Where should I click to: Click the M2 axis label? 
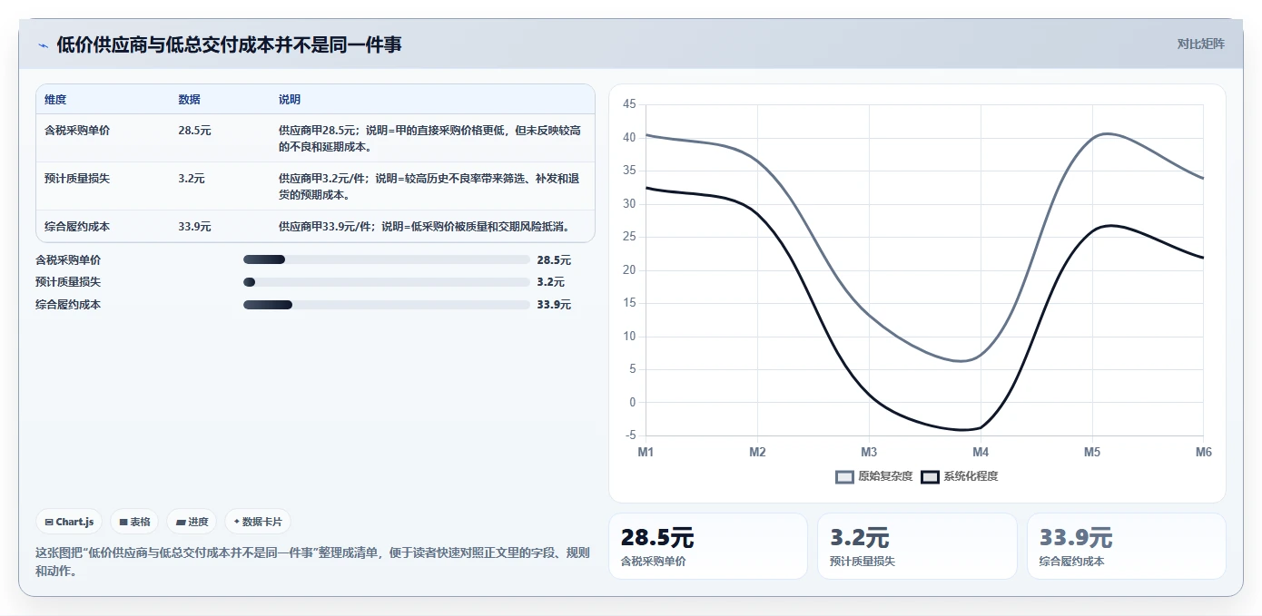[757, 452]
